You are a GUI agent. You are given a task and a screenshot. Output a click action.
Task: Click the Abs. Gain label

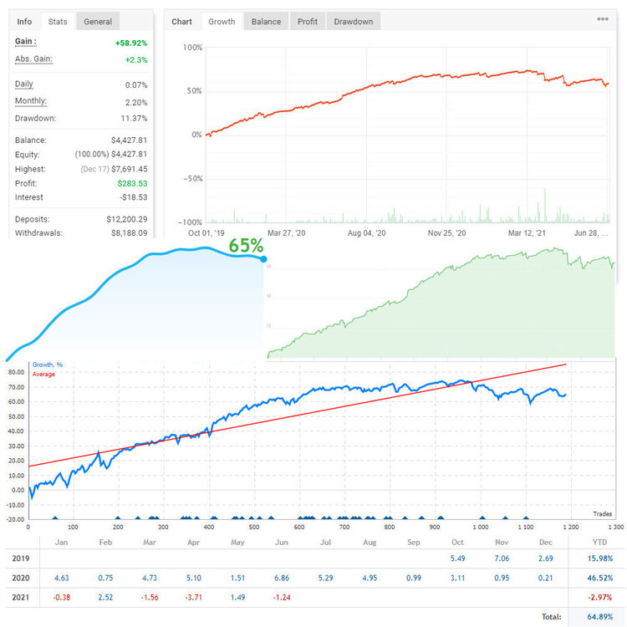point(33,59)
